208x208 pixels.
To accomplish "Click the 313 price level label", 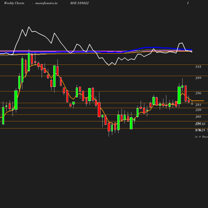I will click(x=198, y=67).
